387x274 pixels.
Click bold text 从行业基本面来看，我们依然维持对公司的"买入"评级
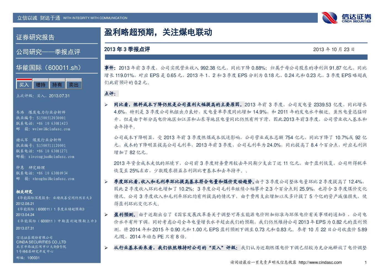coord(176,248)
